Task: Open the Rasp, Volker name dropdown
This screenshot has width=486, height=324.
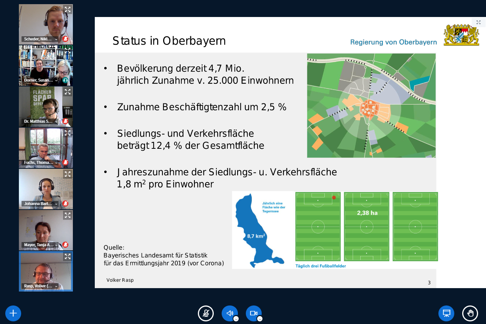Action: (40, 286)
